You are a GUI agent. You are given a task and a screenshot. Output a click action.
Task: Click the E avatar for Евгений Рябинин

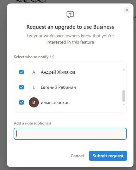pyautogui.click(x=34, y=87)
